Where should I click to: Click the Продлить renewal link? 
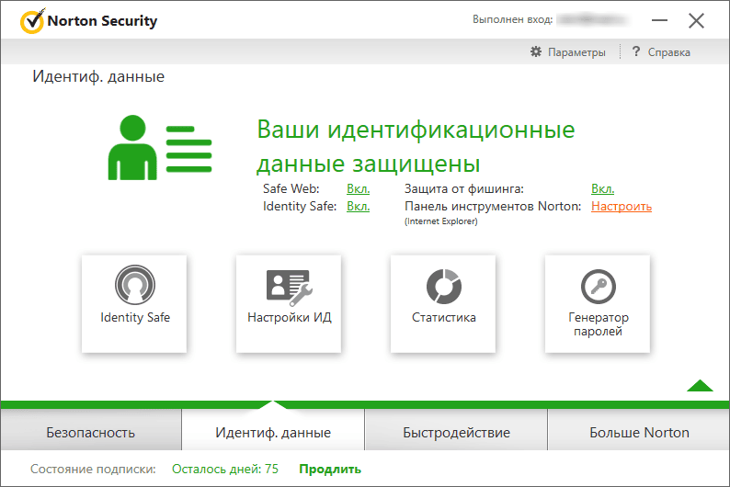pyautogui.click(x=330, y=469)
